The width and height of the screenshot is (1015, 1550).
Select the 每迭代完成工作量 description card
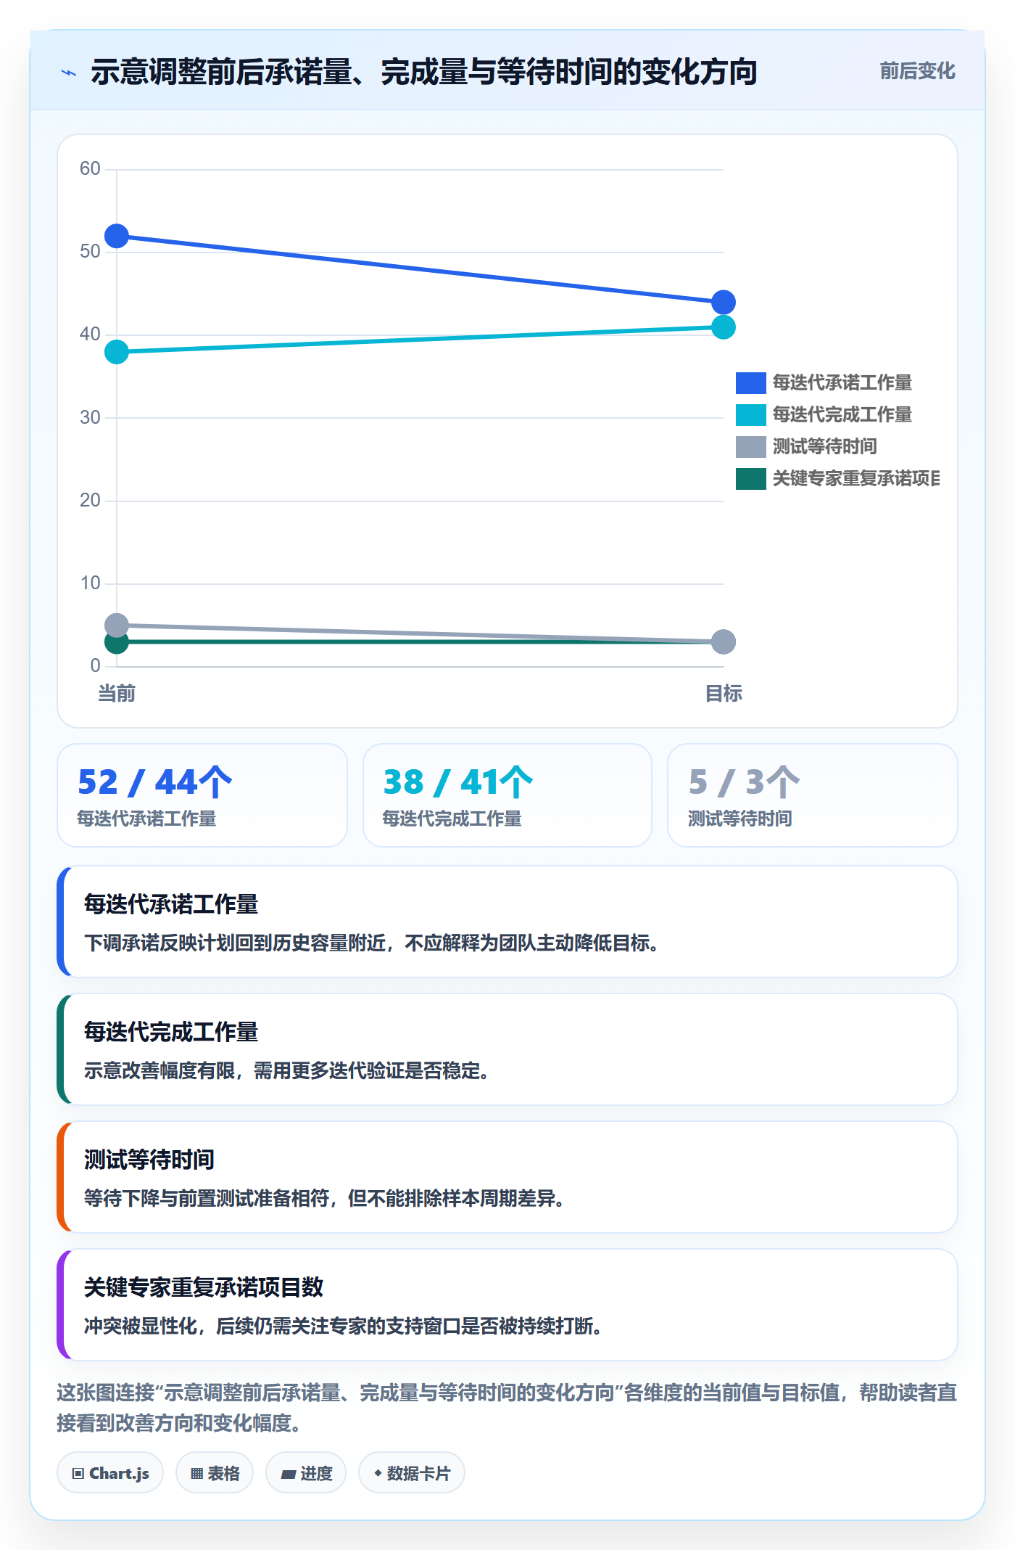click(x=507, y=1049)
